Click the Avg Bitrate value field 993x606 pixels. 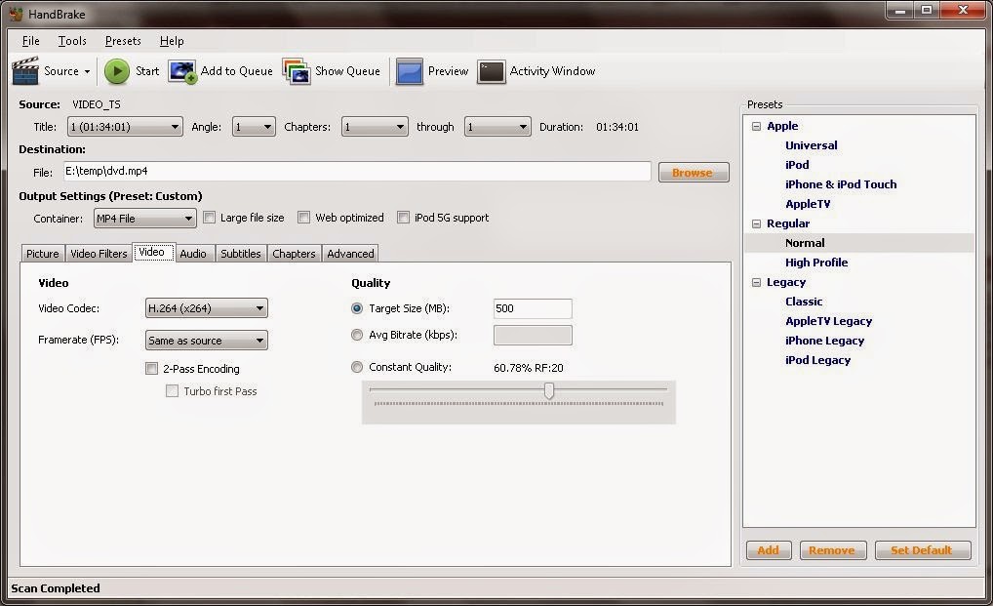(x=533, y=335)
